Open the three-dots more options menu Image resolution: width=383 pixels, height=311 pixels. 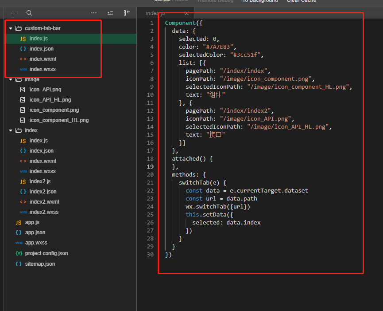tap(94, 13)
